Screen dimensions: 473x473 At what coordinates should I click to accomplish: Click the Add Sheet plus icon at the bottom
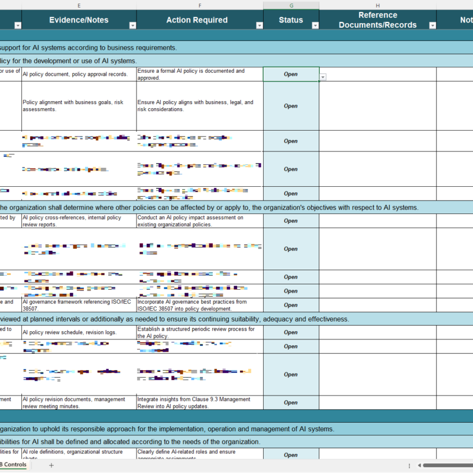51,465
